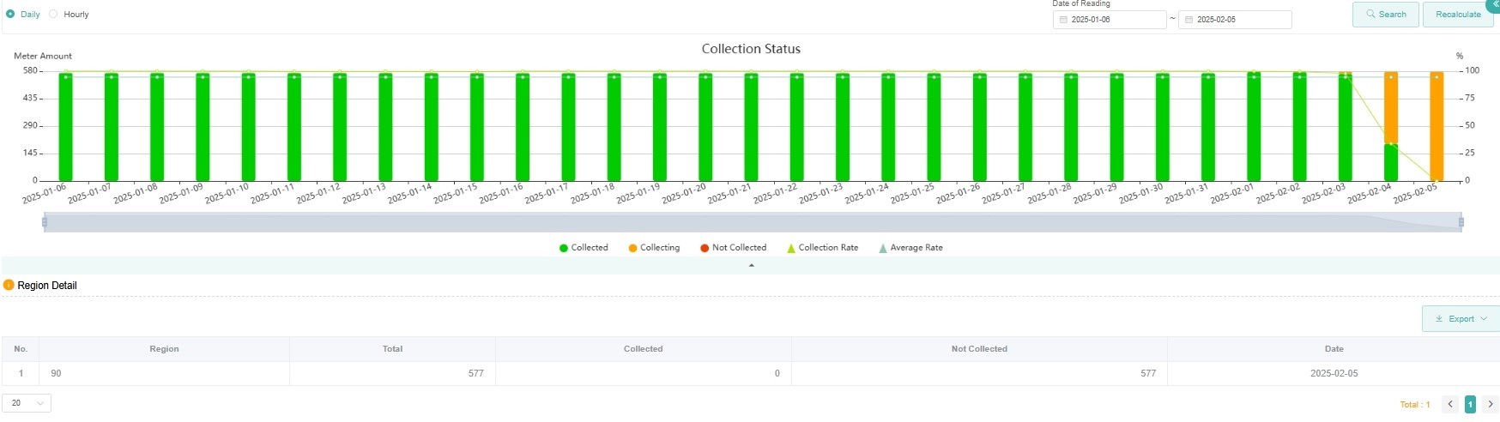Go to next page arrow
Image resolution: width=1500 pixels, height=422 pixels.
(1490, 404)
